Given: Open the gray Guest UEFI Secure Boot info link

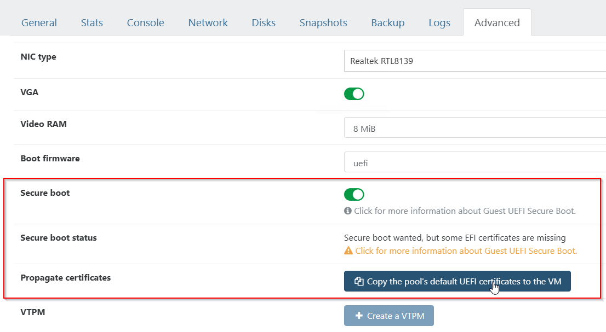Looking at the screenshot, I should (x=465, y=211).
